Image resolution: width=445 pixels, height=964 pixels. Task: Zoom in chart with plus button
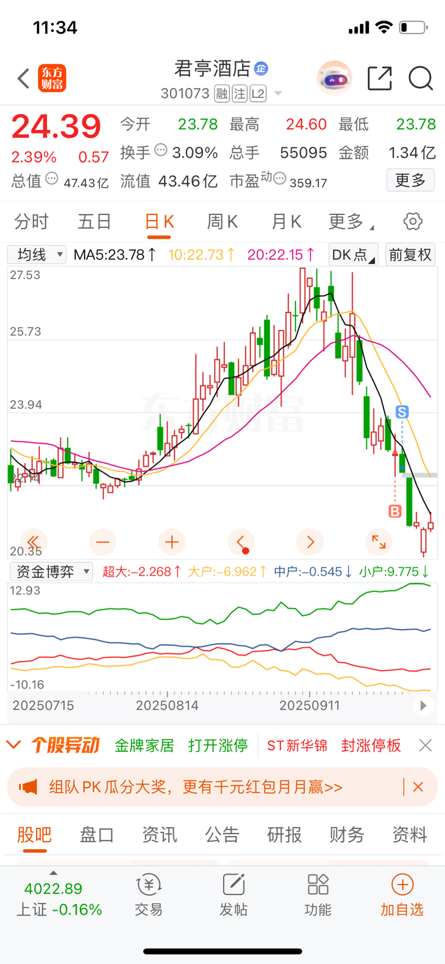172,542
